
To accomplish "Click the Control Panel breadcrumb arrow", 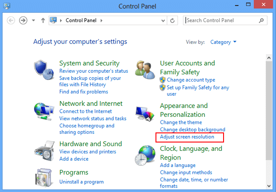I will coord(102,21).
